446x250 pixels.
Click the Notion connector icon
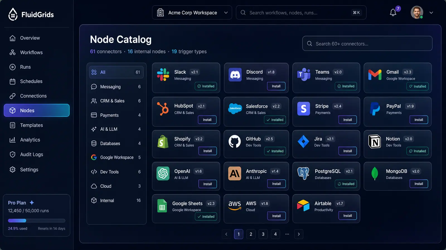(x=375, y=141)
